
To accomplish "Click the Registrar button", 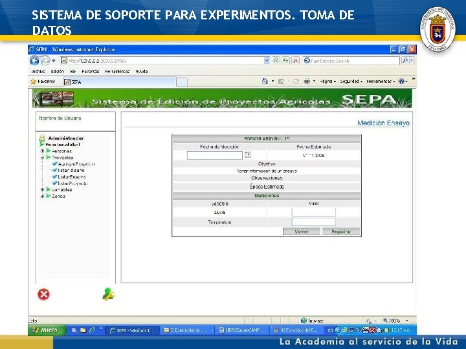I will click(341, 231).
